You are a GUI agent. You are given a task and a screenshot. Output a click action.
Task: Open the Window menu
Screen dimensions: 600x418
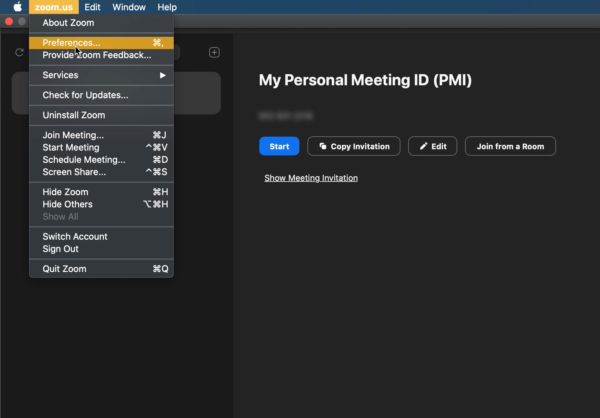pos(129,7)
